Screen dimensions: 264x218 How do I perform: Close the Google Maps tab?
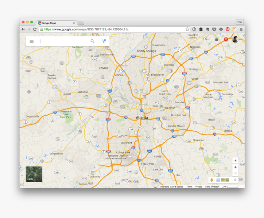(74, 23)
